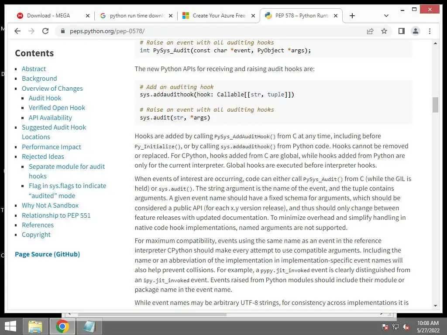The height and width of the screenshot is (335, 447).
Task: Click the vertical scrollbar thumb
Action: point(435,105)
